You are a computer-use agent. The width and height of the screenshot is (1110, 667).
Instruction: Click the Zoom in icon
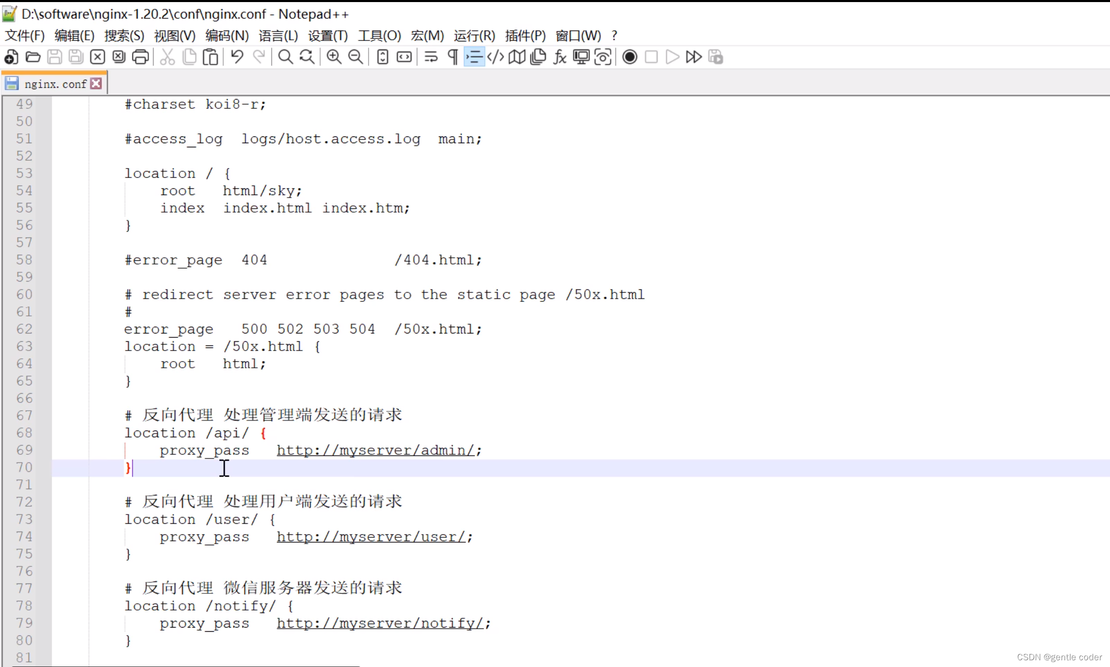point(334,57)
